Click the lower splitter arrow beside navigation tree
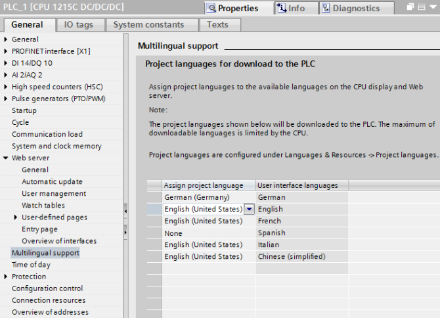The height and width of the screenshot is (318, 440). point(125,233)
